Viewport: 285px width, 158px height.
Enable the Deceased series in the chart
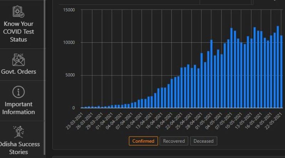point(203,141)
